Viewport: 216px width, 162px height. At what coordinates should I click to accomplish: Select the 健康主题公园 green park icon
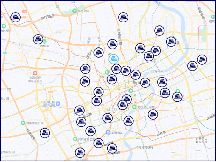23,123
